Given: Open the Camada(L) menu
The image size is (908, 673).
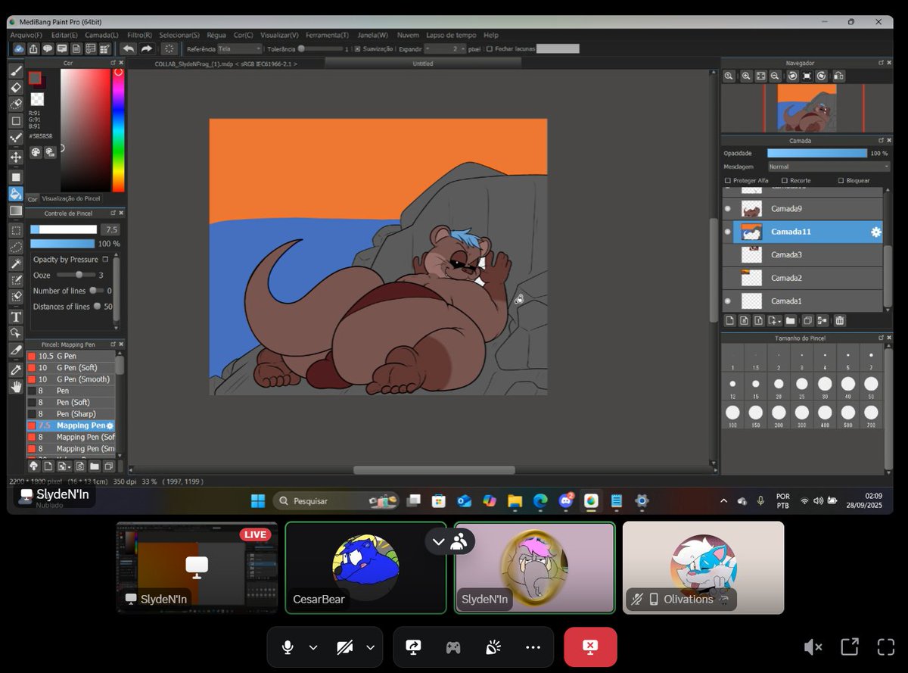Looking at the screenshot, I should [x=101, y=35].
